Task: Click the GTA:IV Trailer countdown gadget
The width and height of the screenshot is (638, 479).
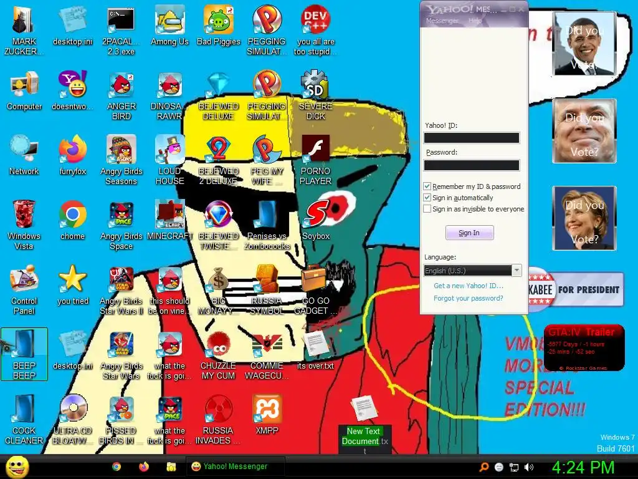Action: (x=584, y=347)
